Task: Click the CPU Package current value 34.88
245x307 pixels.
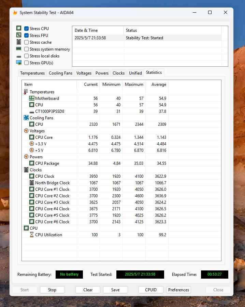Action: [x=93, y=163]
